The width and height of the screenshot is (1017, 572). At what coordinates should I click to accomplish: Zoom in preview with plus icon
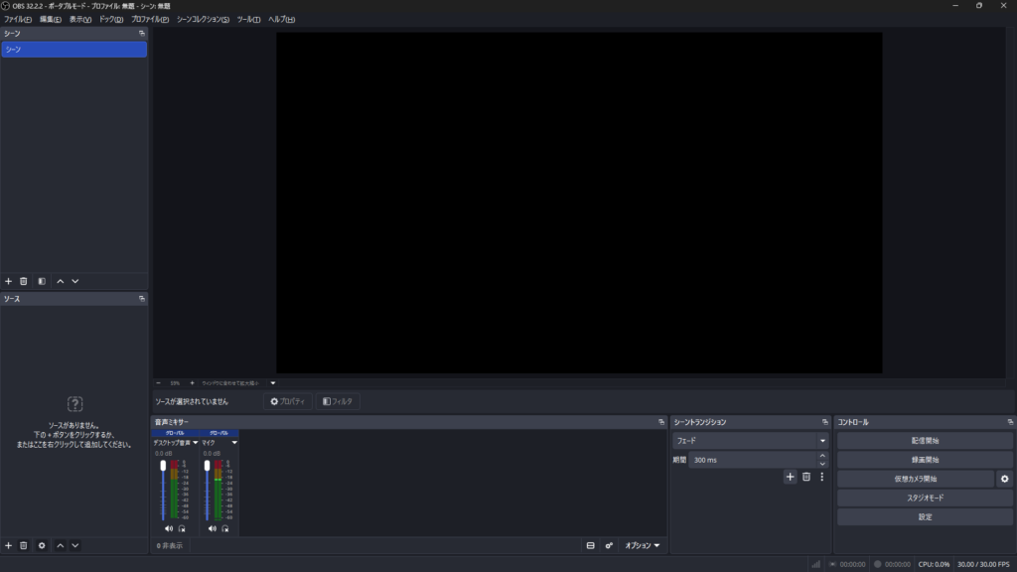tap(192, 383)
